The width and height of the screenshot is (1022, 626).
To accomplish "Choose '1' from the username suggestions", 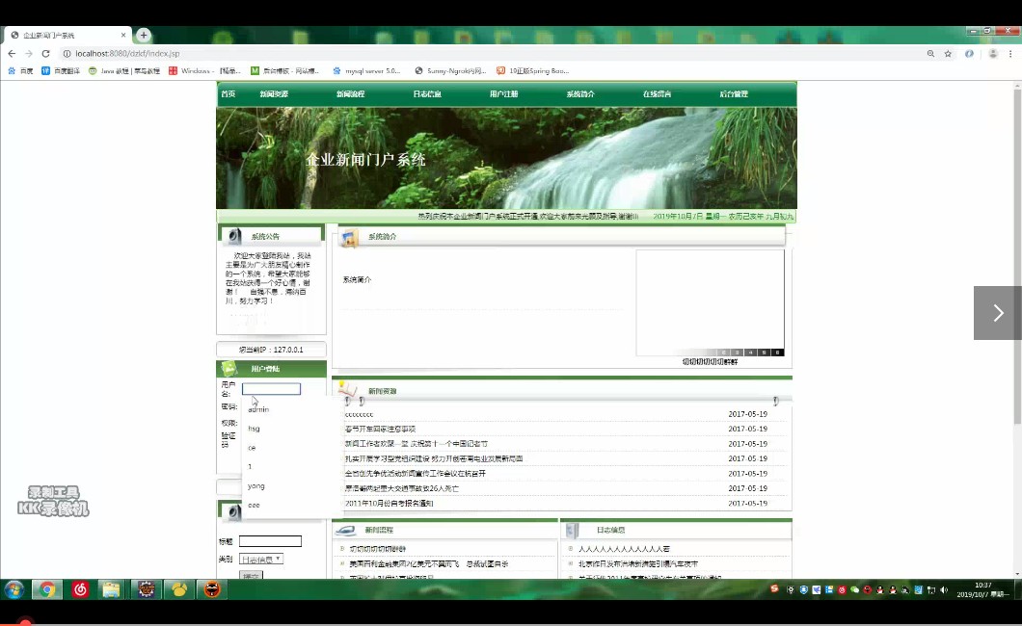I will click(x=292, y=466).
